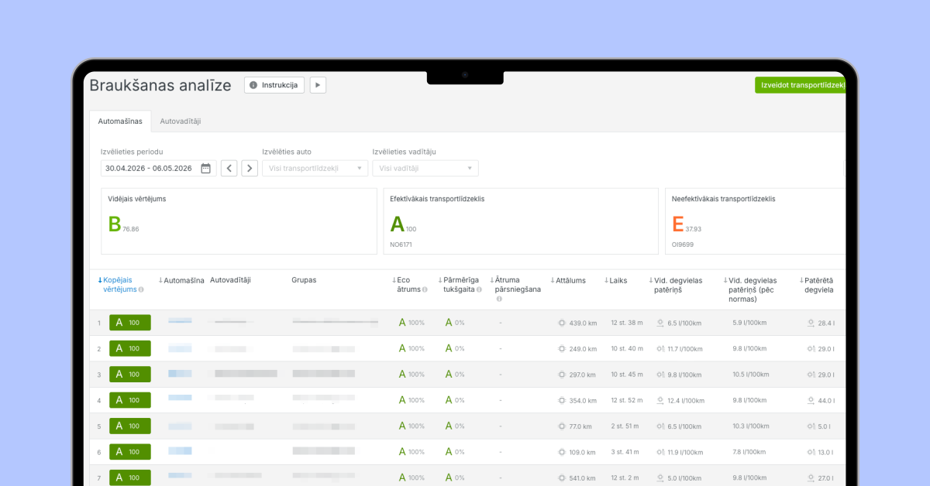This screenshot has height=486, width=930.
Task: Open the Visi transportlīdzekļi dropdown
Action: (315, 168)
